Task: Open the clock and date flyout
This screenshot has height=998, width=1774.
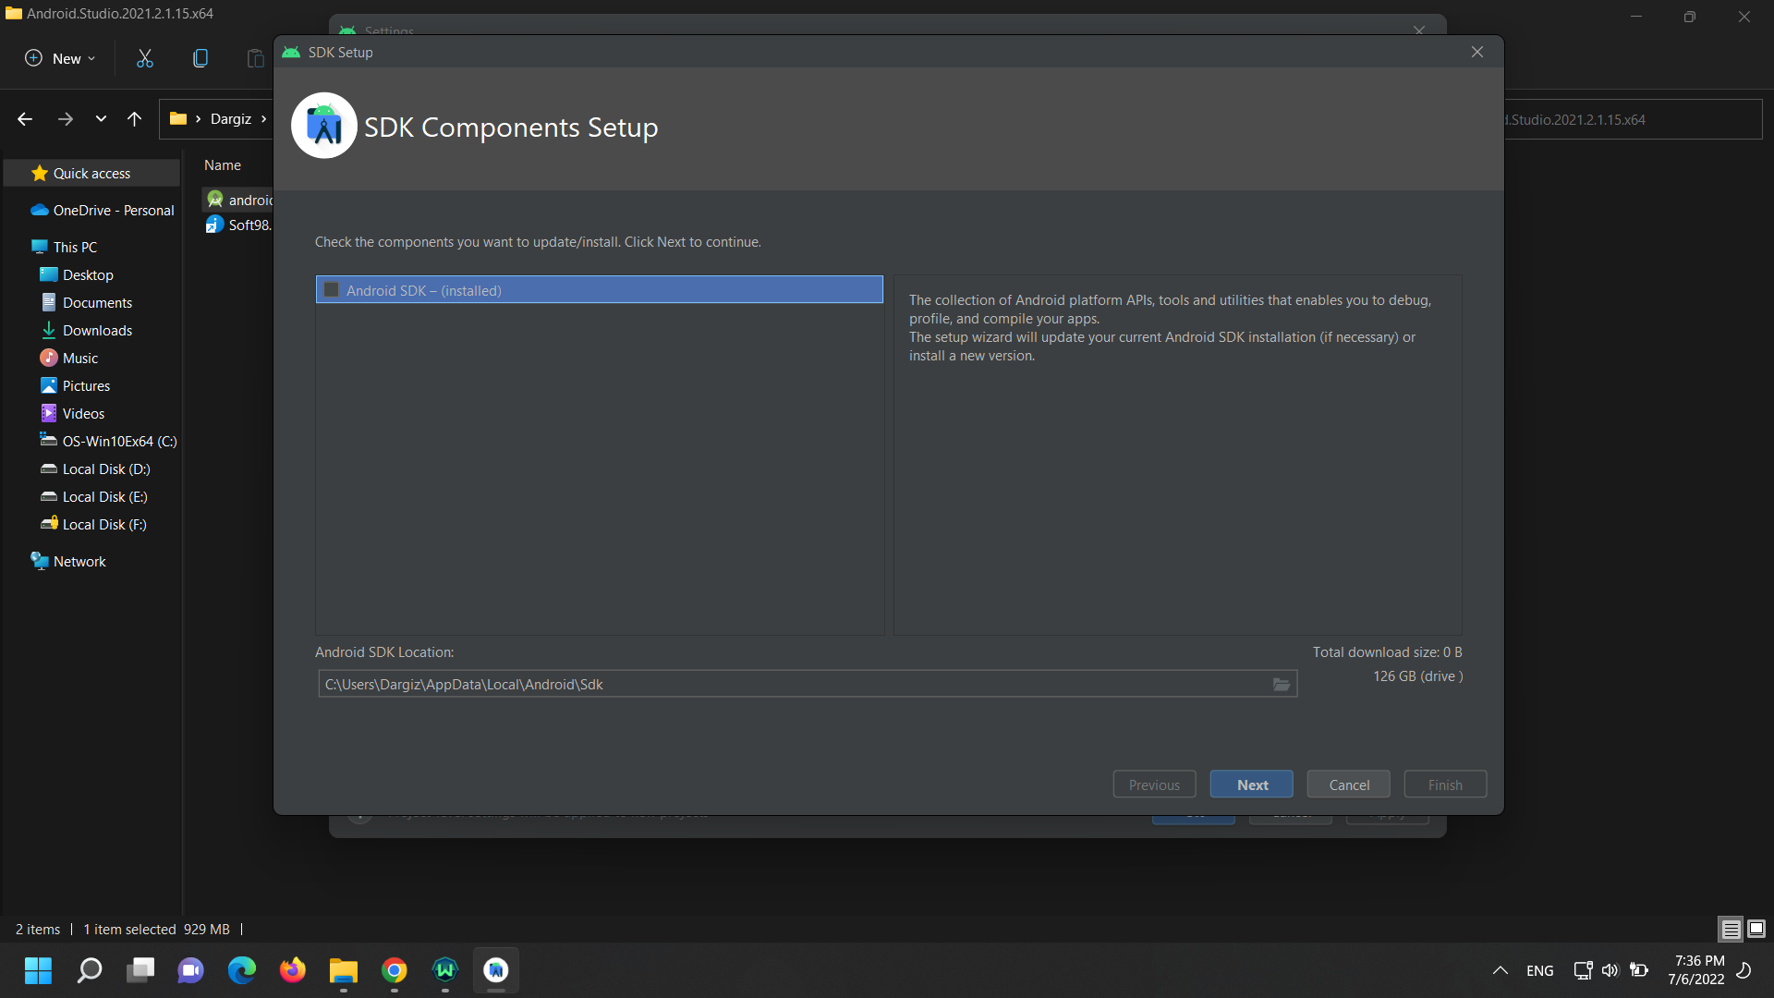Action: tap(1696, 970)
